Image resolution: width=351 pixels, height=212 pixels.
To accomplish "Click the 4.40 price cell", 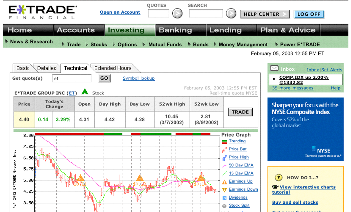I will (24, 120).
